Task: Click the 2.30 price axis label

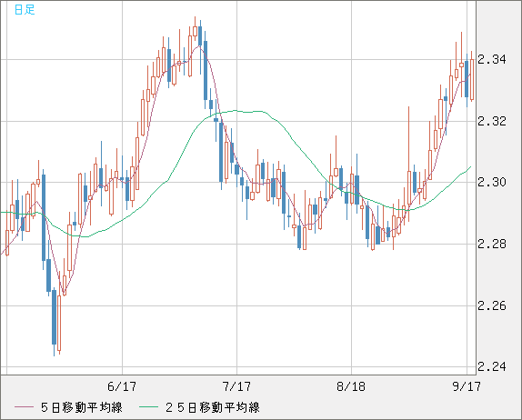Action: 492,182
